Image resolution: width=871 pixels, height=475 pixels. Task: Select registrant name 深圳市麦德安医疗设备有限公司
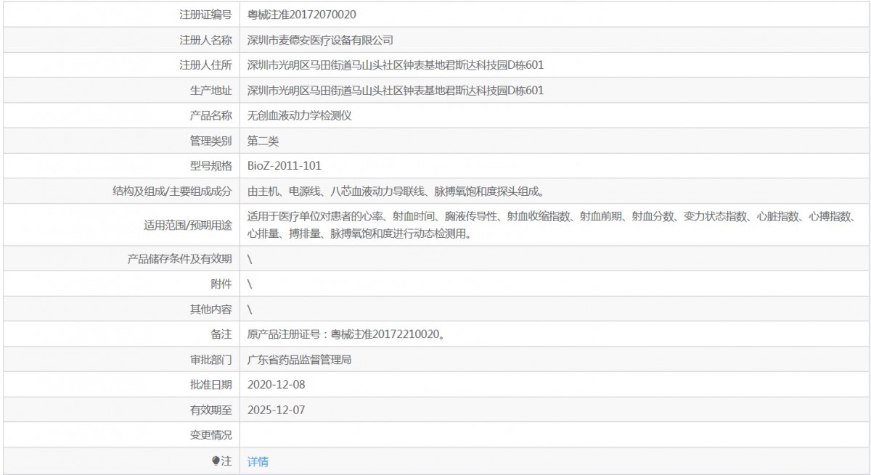pos(320,40)
